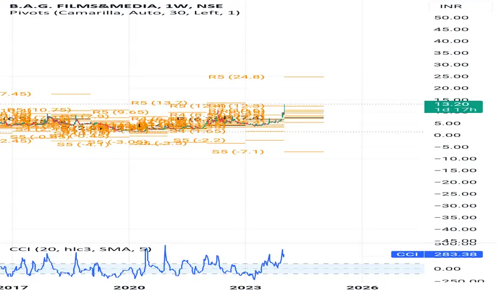Select the S5 (-2.2) pivot label
497x293 pixels.
[x=199, y=140]
